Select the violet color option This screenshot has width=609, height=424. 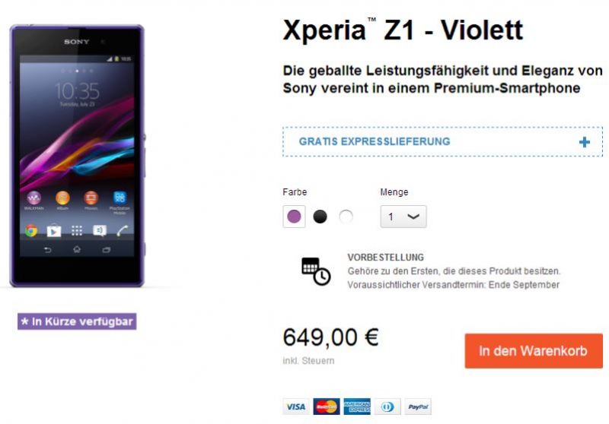pyautogui.click(x=294, y=217)
